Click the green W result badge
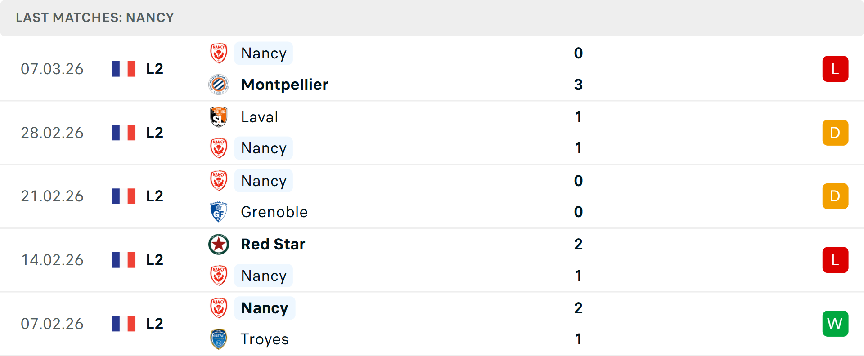Viewport: 864px width, 356px height. (835, 324)
